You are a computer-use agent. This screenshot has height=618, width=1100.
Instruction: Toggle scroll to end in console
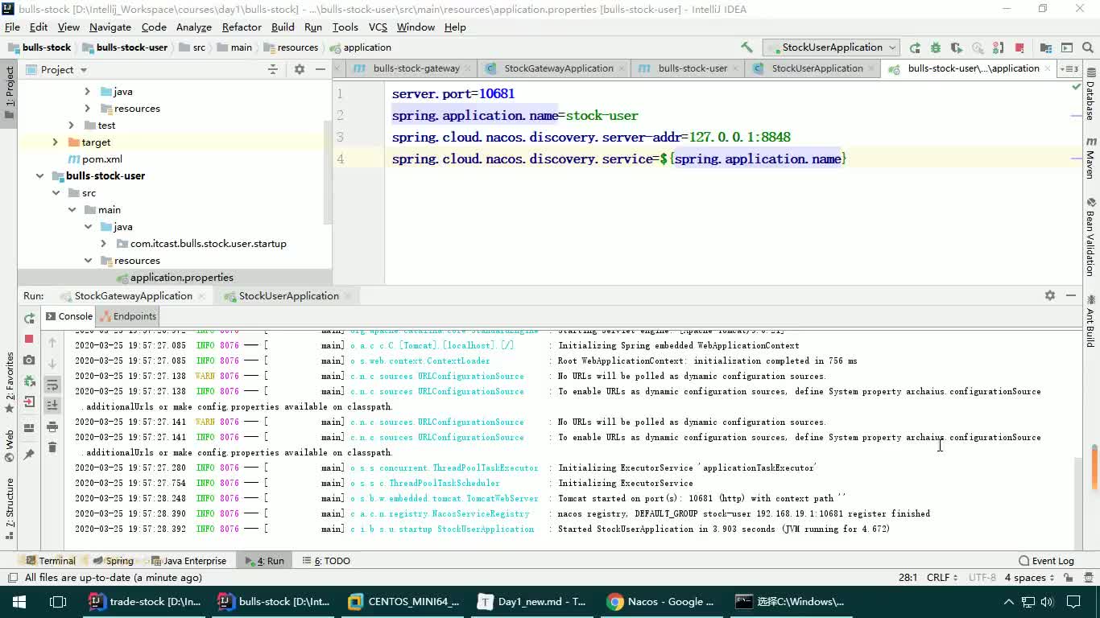tap(52, 405)
